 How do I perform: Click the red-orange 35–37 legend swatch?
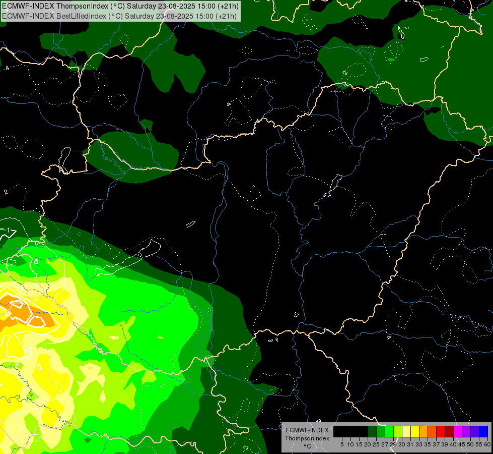click(x=432, y=431)
